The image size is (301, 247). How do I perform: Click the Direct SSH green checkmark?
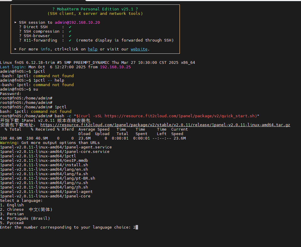point(70,27)
